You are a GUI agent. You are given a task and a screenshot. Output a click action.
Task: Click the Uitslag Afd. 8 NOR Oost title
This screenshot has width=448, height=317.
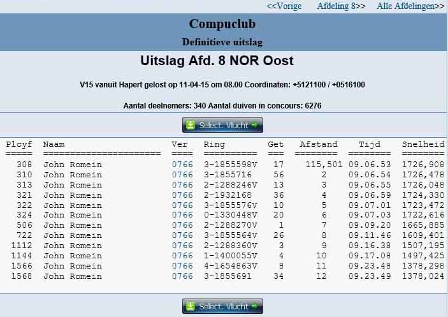pyautogui.click(x=217, y=61)
